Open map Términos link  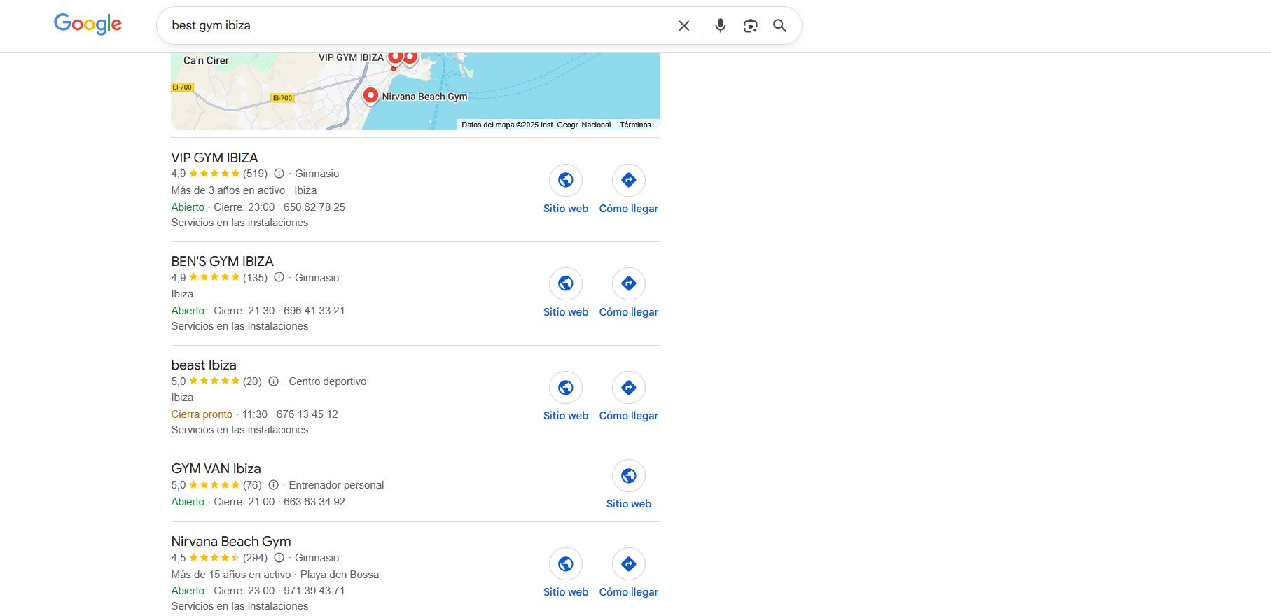tap(635, 125)
